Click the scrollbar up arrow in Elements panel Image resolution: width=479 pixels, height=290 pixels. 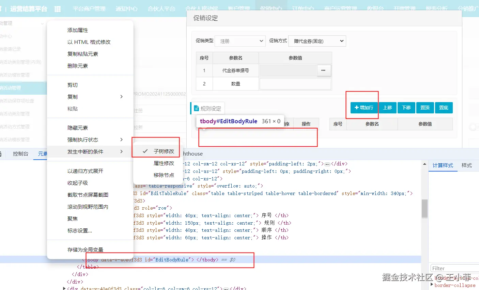click(x=424, y=164)
